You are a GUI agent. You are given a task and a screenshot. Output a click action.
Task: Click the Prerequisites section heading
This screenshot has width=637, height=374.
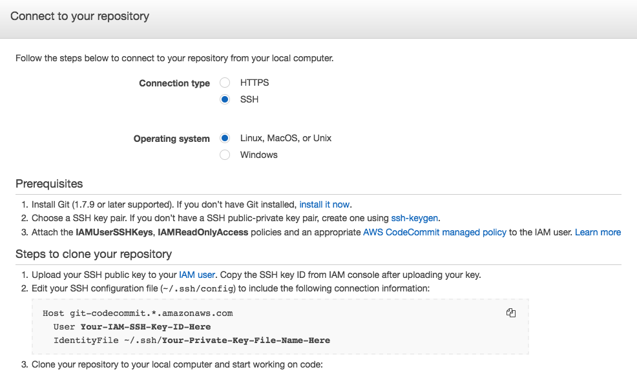click(49, 184)
